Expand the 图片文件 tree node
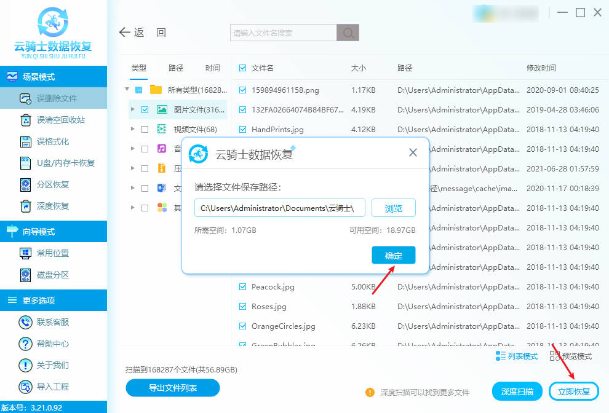 click(133, 109)
